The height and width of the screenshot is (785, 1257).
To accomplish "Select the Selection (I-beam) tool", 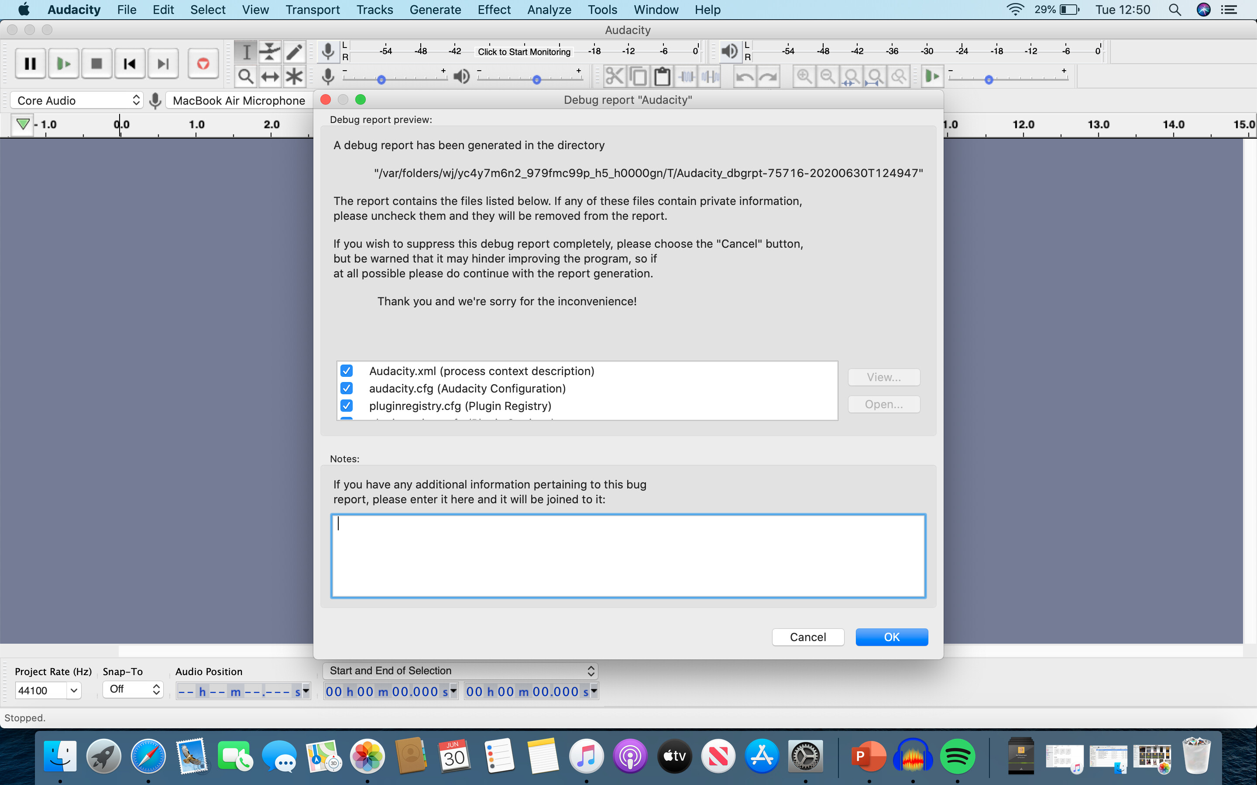I will [246, 51].
